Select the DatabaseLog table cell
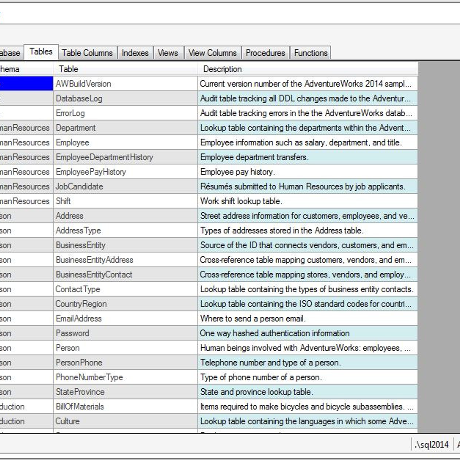Viewport: 460px width, 460px height. [125, 98]
